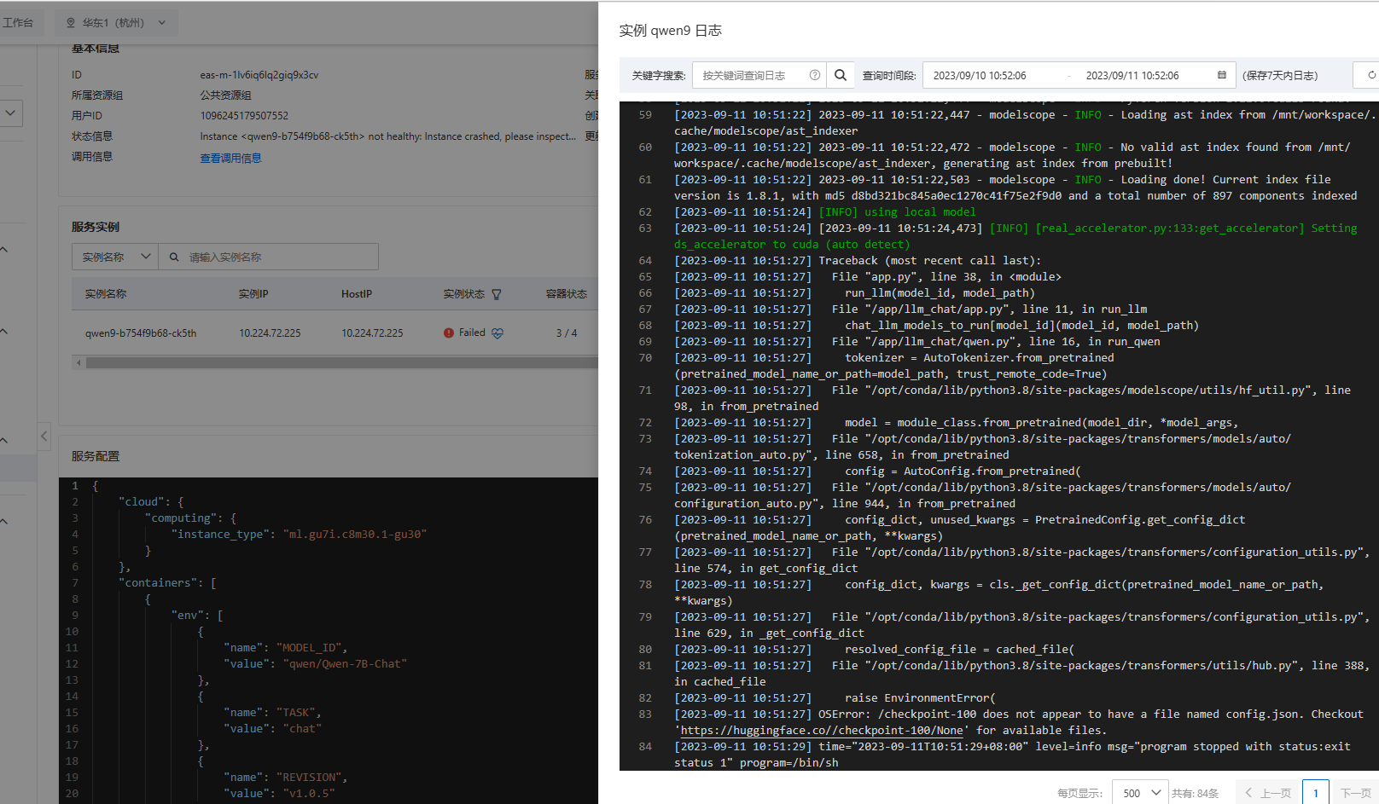Click the user ID 1096245179507552
The width and height of the screenshot is (1379, 804).
pyautogui.click(x=244, y=116)
